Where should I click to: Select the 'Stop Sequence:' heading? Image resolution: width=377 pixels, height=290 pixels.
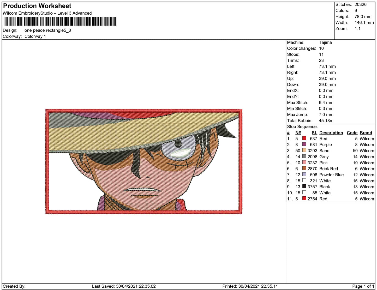coord(302,126)
